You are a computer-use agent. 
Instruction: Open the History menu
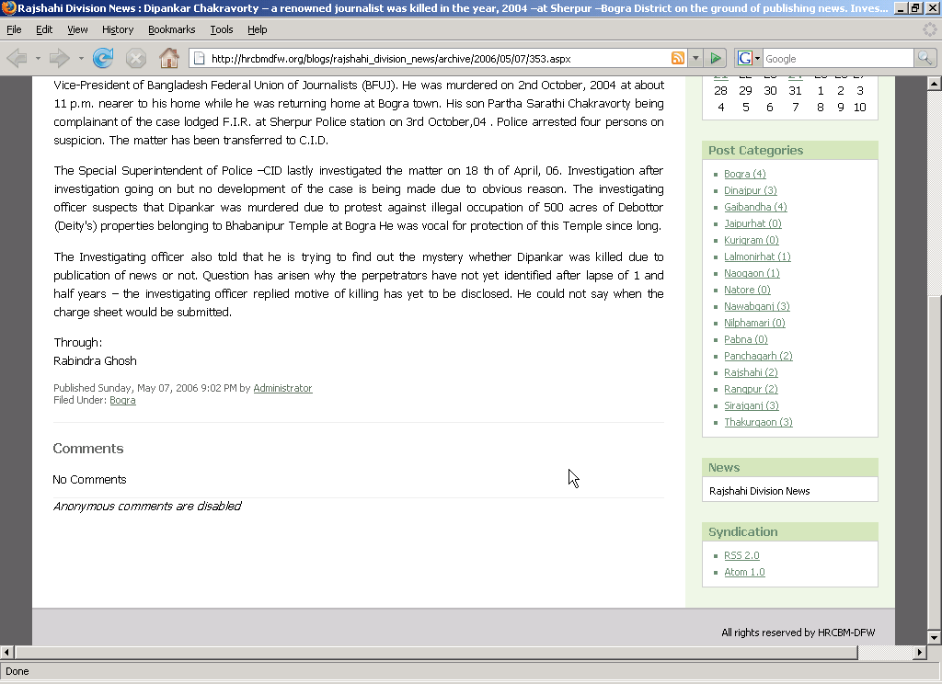pyautogui.click(x=118, y=29)
